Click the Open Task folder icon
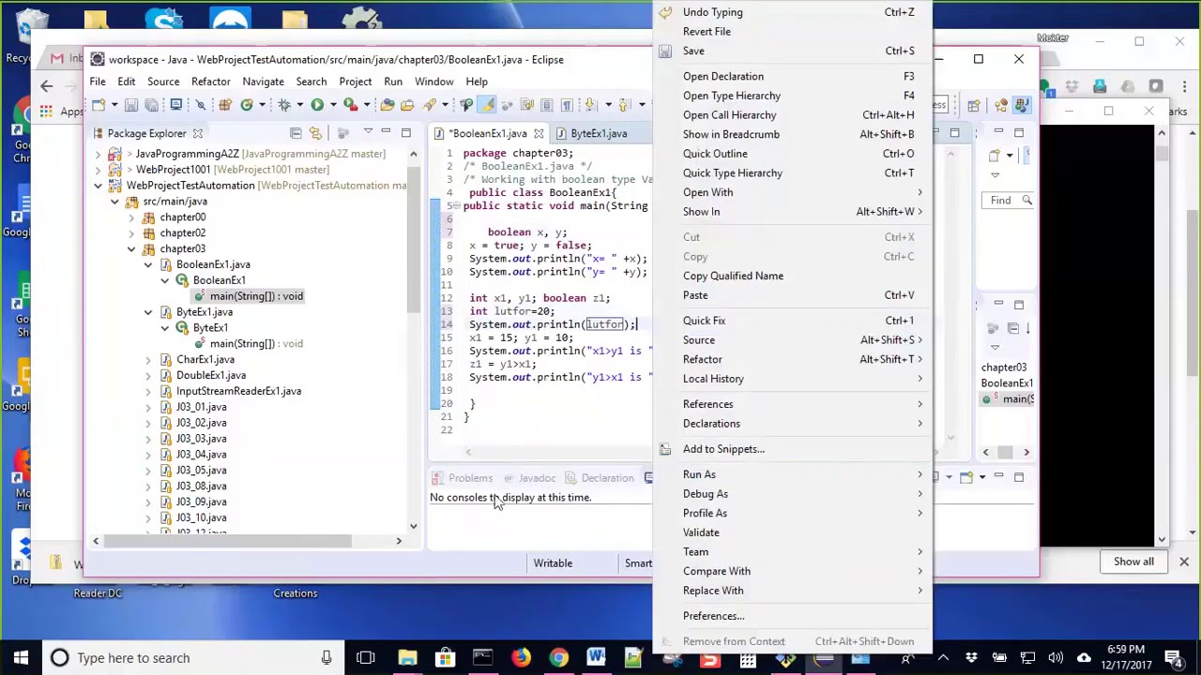Image resolution: width=1201 pixels, height=675 pixels. tap(407, 104)
